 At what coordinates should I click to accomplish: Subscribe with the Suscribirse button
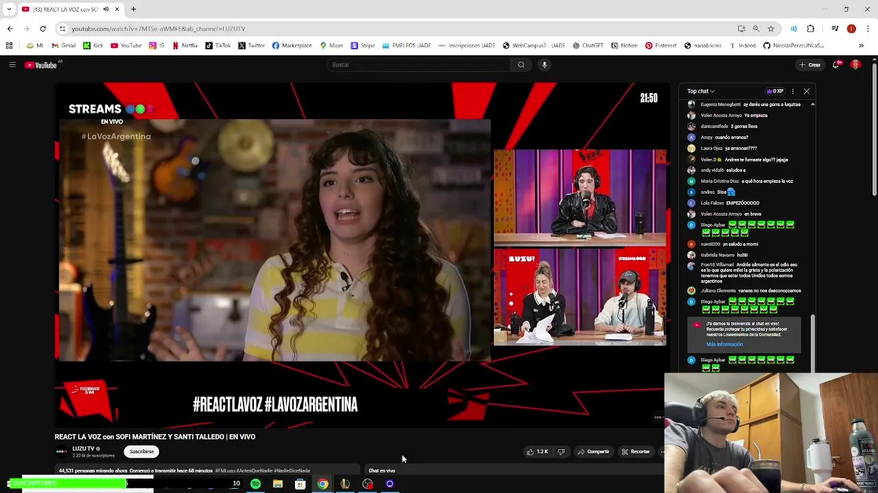coord(141,452)
